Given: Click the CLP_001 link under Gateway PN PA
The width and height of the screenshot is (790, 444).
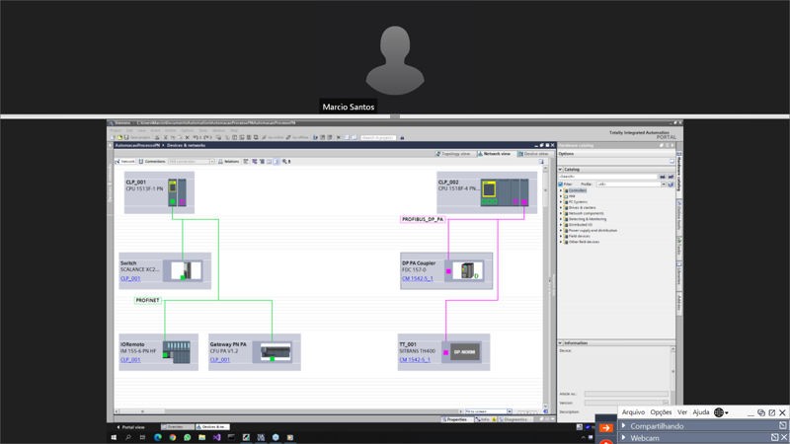Looking at the screenshot, I should click(x=220, y=359).
